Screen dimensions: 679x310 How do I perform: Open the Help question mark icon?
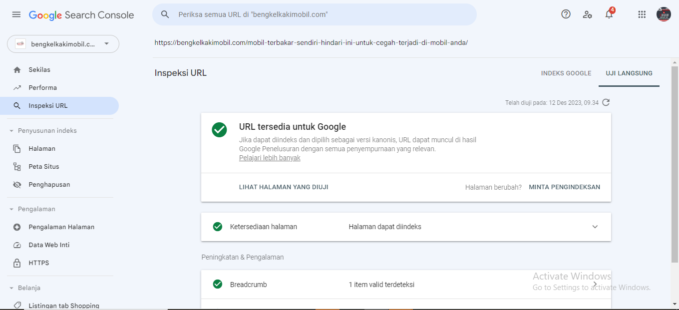coord(566,14)
